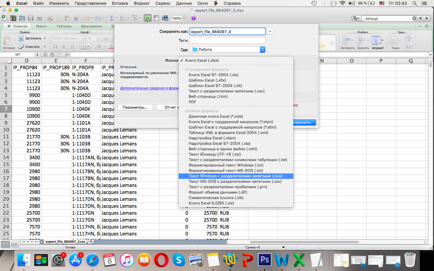Viewport: 434px width, 271px height.
Task: Click the Filter funnel icon
Action: point(134,18)
